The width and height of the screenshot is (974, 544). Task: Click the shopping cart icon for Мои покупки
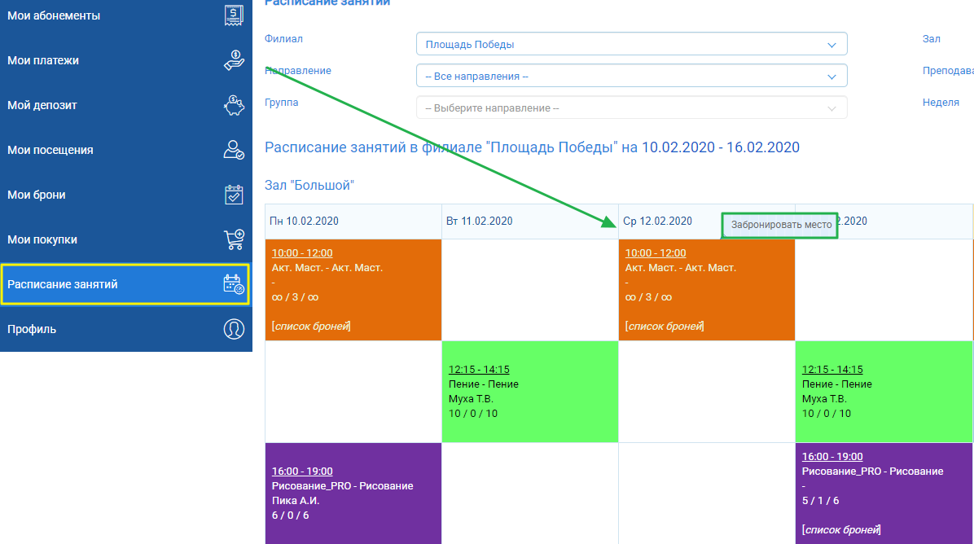[x=234, y=239]
